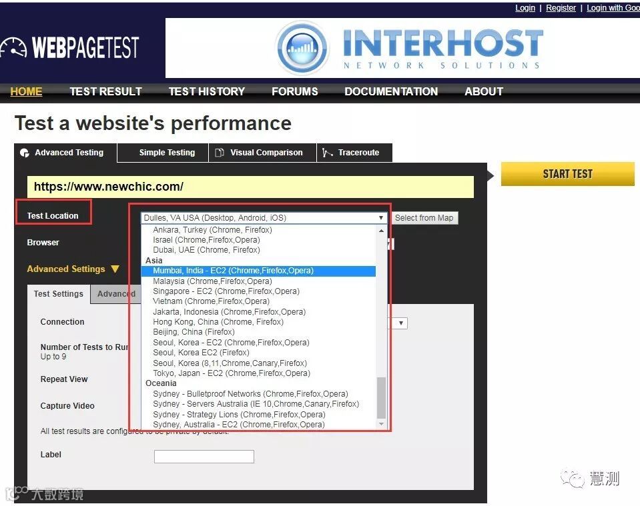This screenshot has height=506, width=640.
Task: Select Vietnam location option
Action: point(258,301)
